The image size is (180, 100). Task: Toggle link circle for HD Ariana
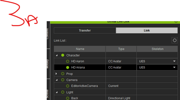click(x=68, y=67)
